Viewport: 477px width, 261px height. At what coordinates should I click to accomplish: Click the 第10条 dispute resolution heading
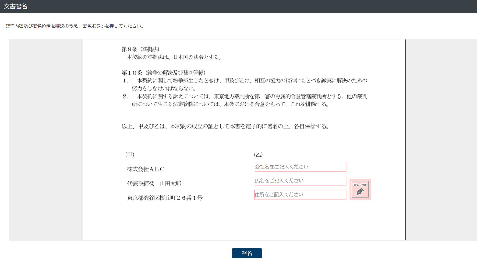click(x=164, y=73)
